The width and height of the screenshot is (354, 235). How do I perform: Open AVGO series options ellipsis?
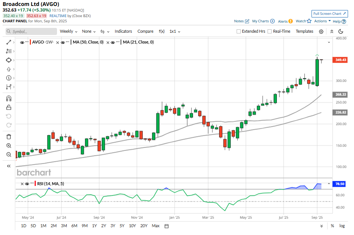[27, 42]
